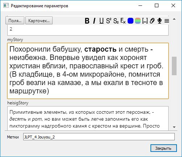Click the Метки label
The height and width of the screenshot is (157, 182).
(x=13, y=137)
